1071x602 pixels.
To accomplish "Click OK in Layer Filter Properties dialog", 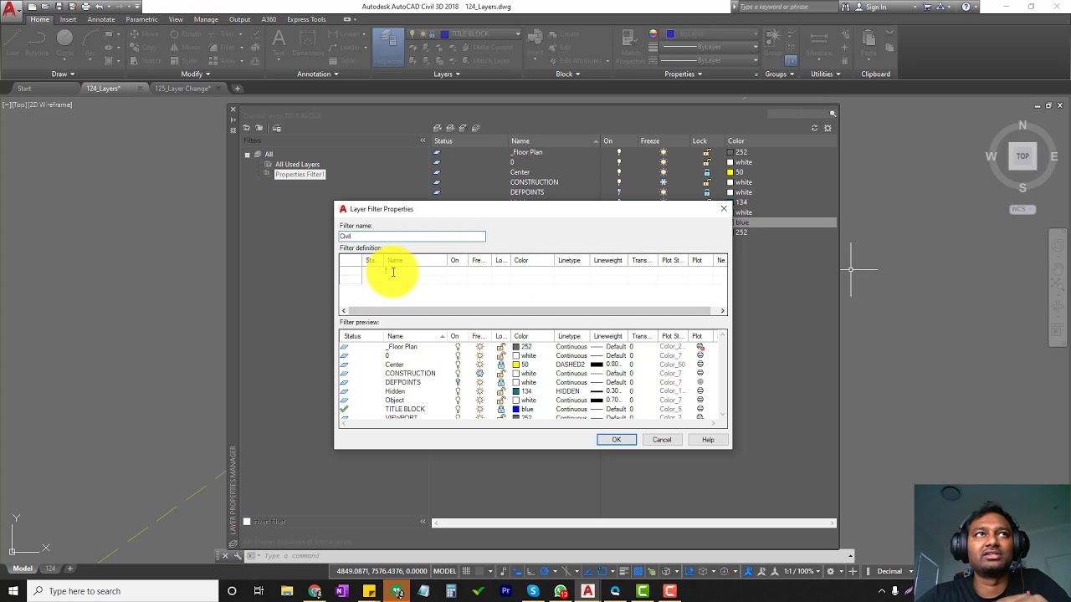I will (617, 440).
